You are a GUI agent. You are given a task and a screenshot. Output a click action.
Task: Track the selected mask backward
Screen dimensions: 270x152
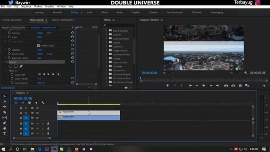click(44, 74)
